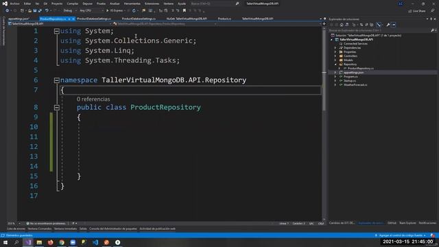Switch to the appsettings.json editor tab
This screenshot has height=247, width=439.
click(19, 19)
